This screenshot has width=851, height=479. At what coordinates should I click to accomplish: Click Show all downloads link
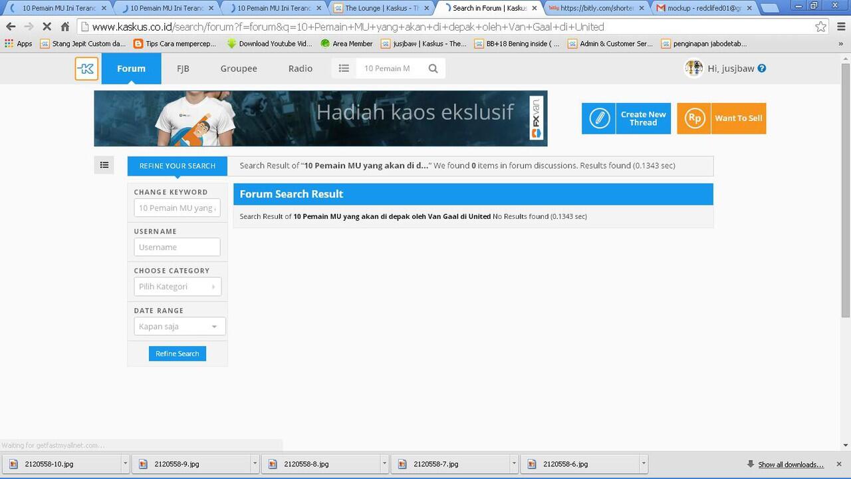coord(790,464)
